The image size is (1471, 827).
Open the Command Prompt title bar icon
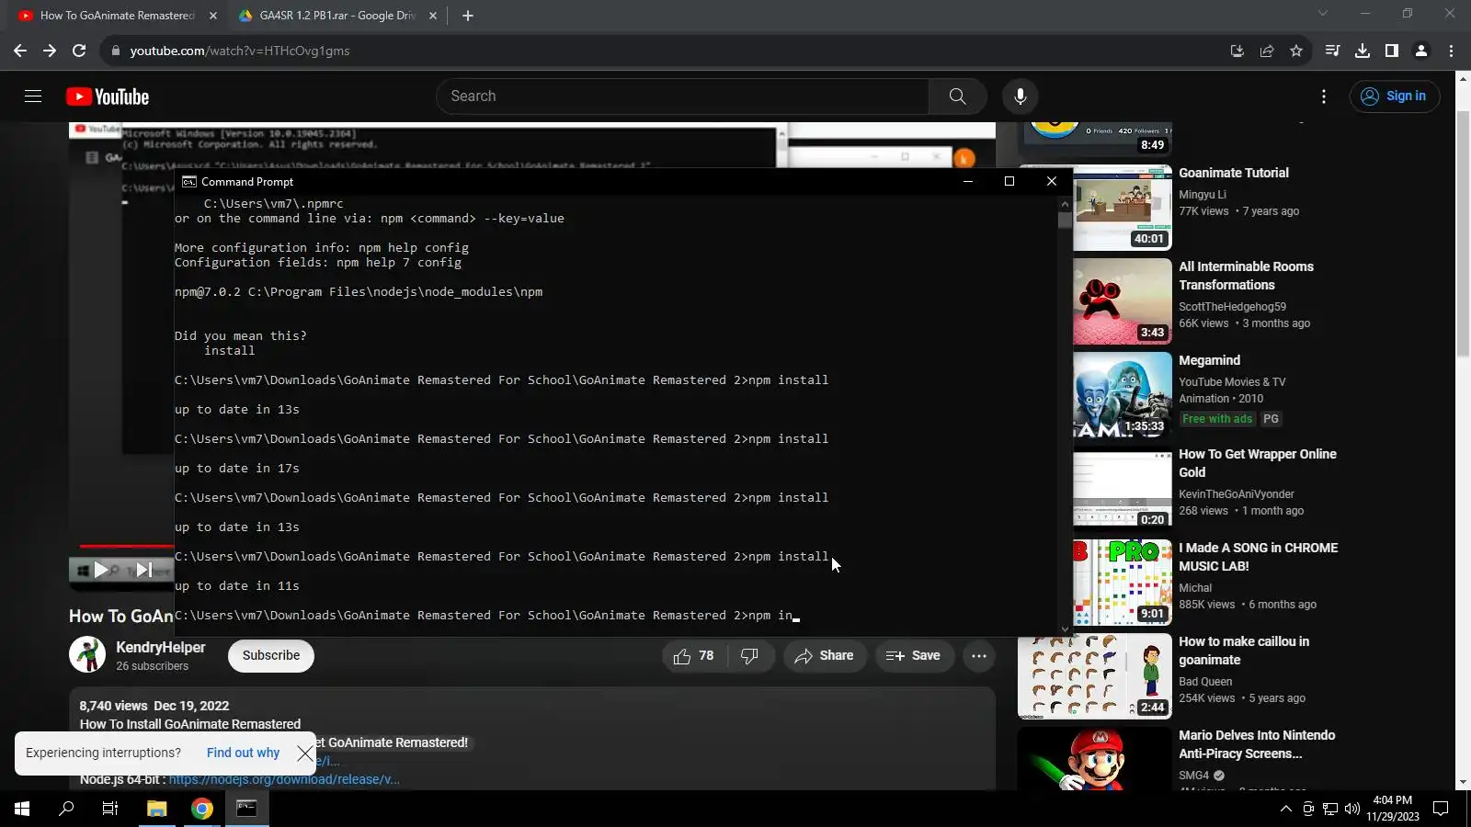pyautogui.click(x=189, y=182)
